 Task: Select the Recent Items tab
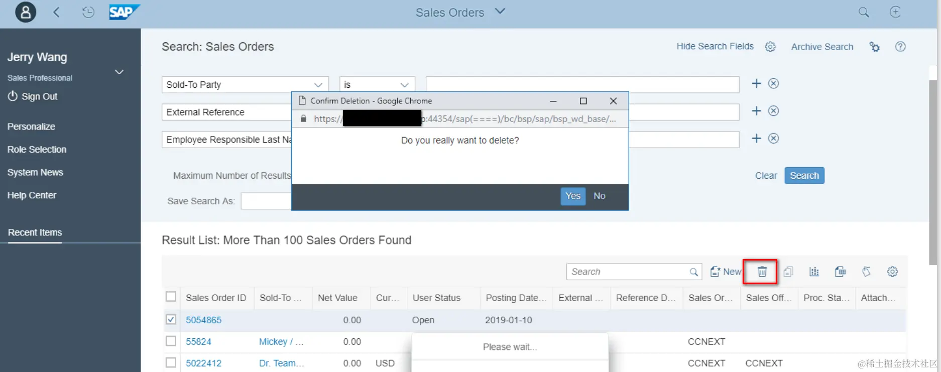(x=35, y=232)
